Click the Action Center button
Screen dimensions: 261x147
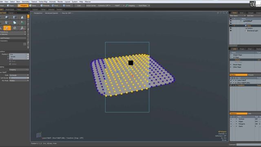pyautogui.click(x=91, y=5)
